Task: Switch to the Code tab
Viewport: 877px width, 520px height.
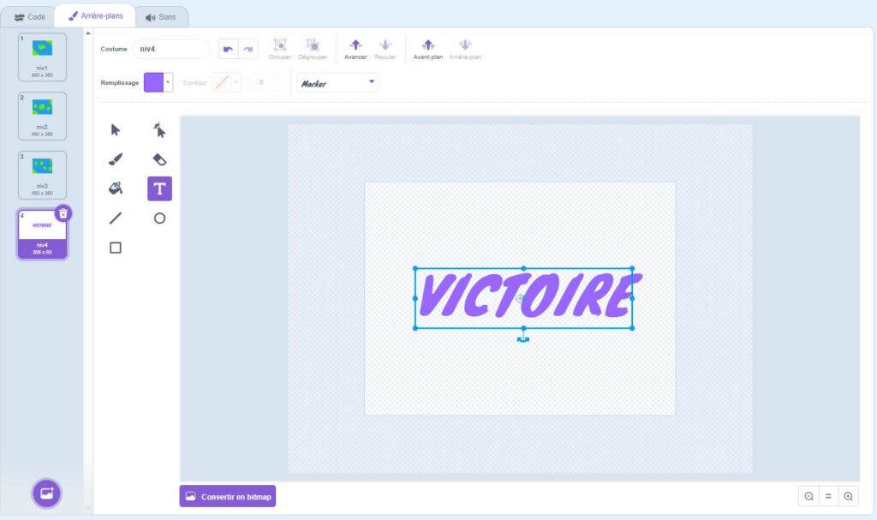Action: coord(30,16)
